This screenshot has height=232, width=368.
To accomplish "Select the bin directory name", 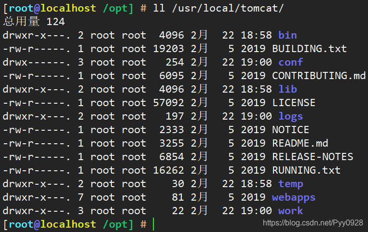I will click(x=287, y=35).
